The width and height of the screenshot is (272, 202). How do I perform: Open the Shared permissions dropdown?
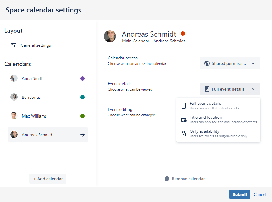pos(230,63)
